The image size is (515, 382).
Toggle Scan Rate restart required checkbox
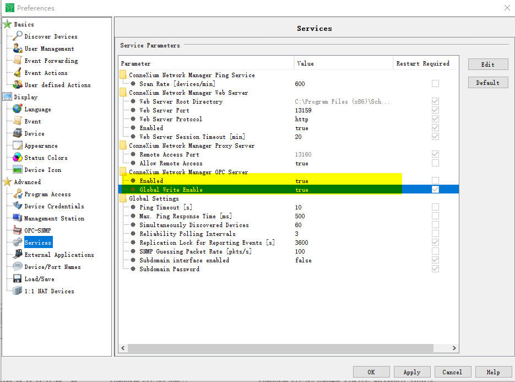435,83
